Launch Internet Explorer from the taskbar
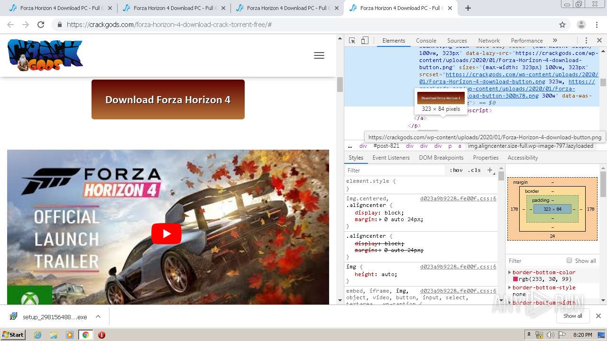The width and height of the screenshot is (607, 341). click(x=37, y=334)
